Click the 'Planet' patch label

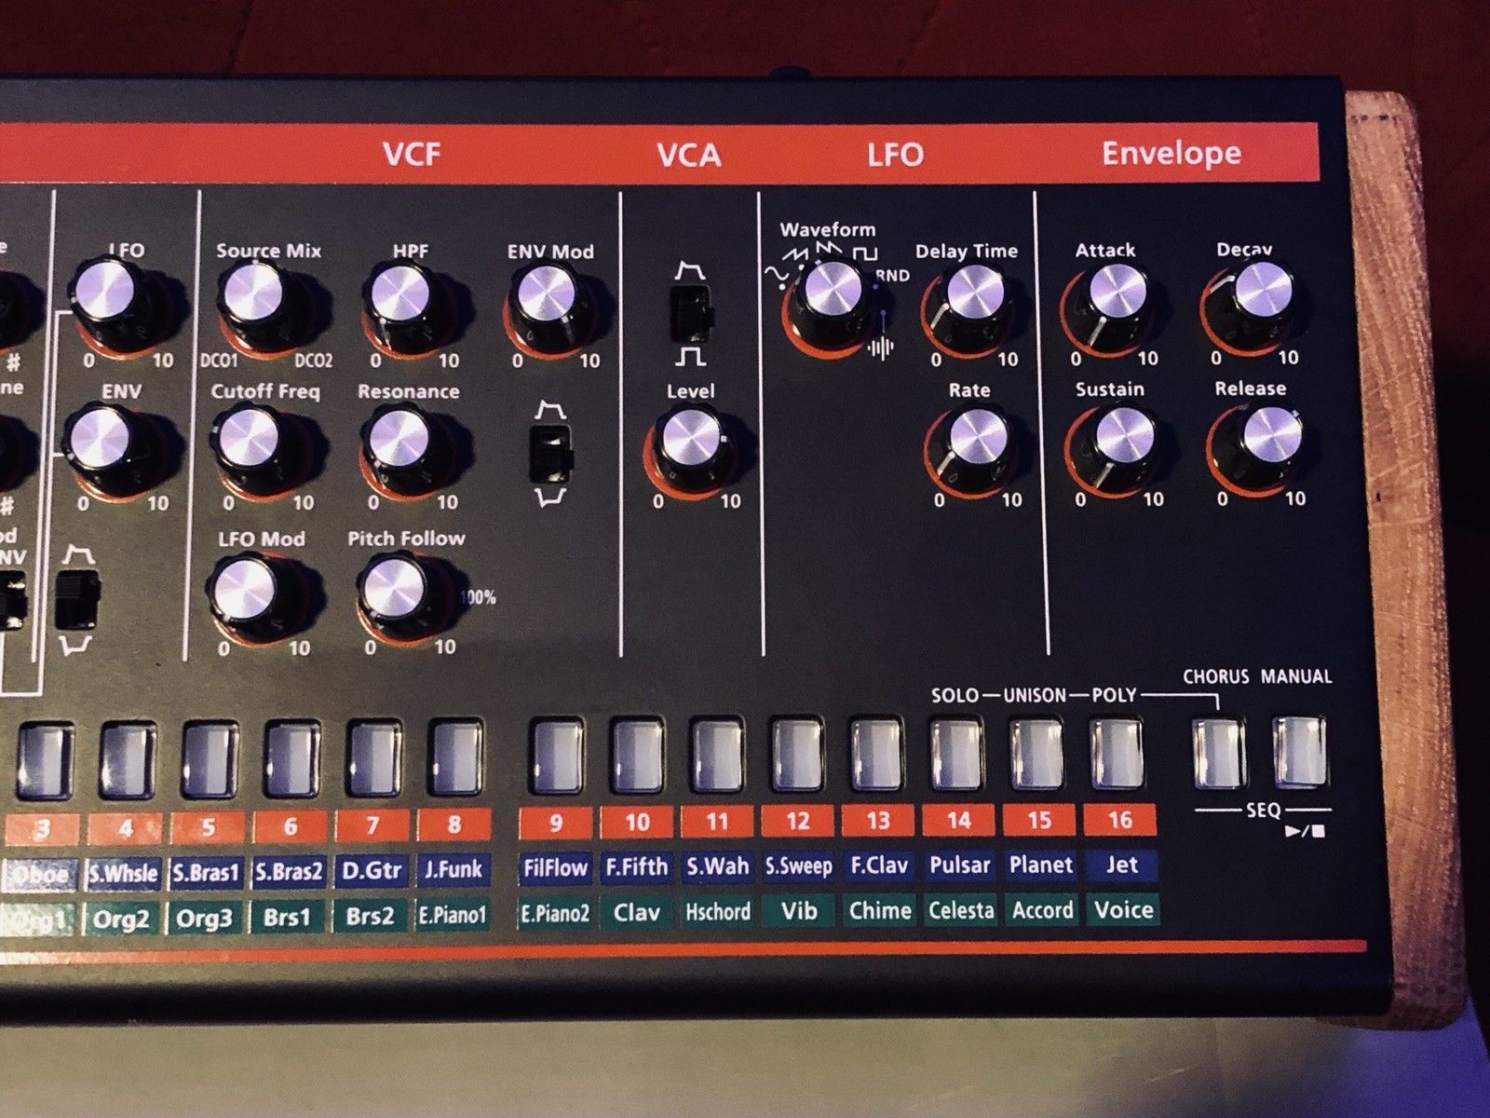click(x=1040, y=866)
